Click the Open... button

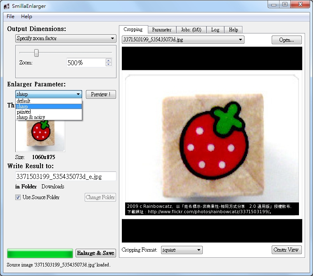[x=287, y=40]
